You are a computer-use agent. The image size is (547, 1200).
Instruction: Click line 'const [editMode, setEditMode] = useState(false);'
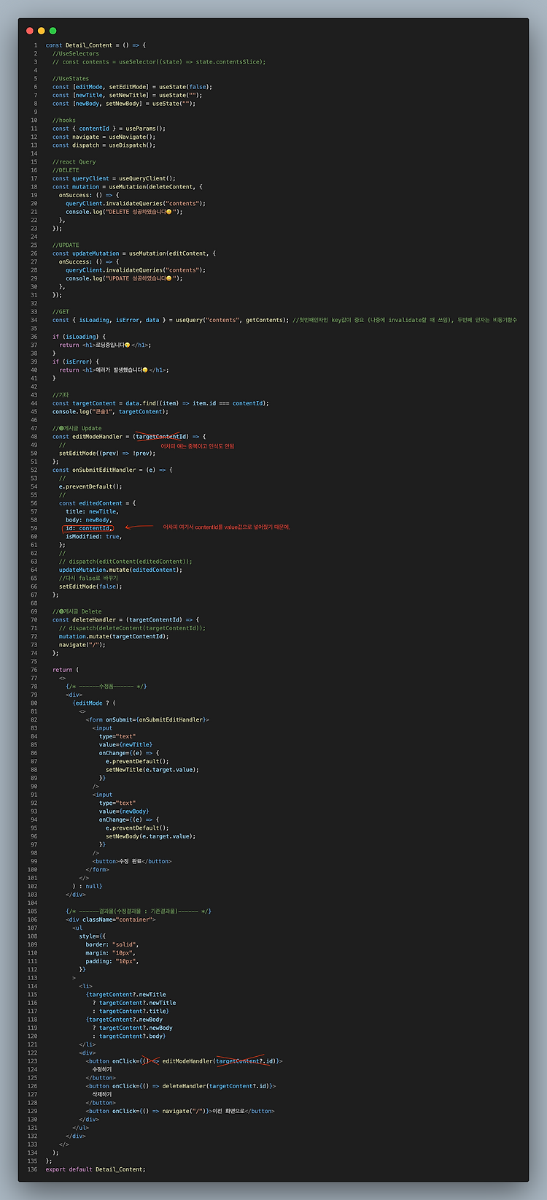point(132,87)
